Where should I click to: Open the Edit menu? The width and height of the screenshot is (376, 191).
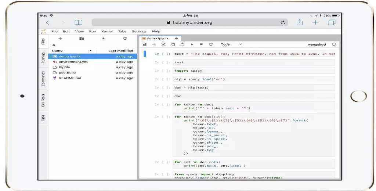[x=66, y=32]
